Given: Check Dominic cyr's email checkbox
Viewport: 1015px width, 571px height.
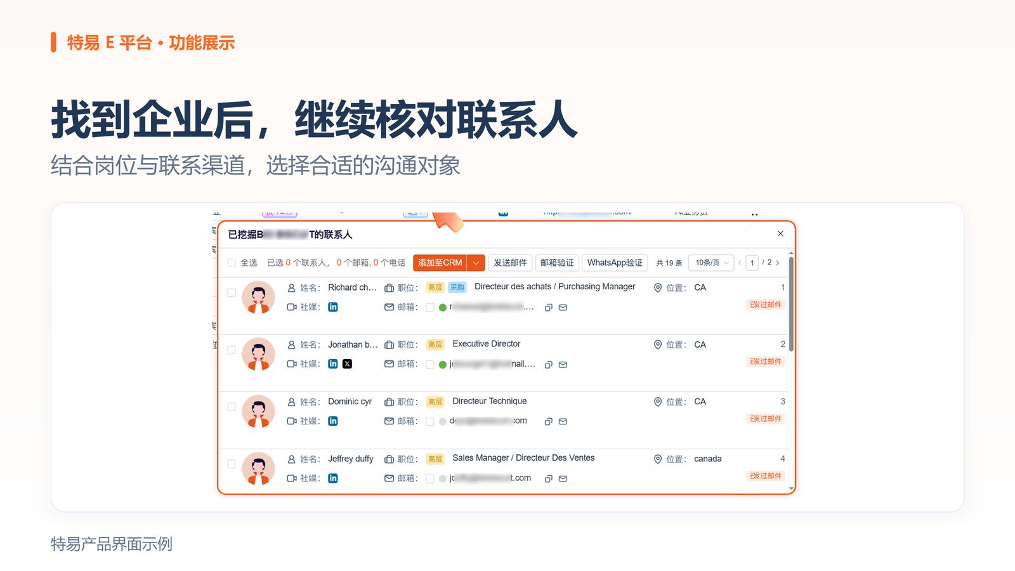Looking at the screenshot, I should tap(430, 422).
